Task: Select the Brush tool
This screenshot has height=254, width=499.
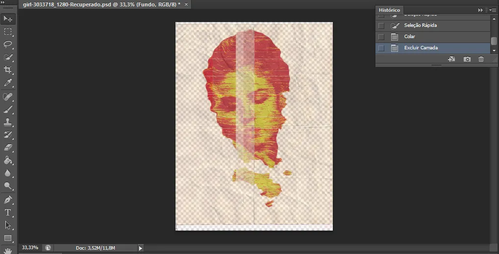Action: 8,109
